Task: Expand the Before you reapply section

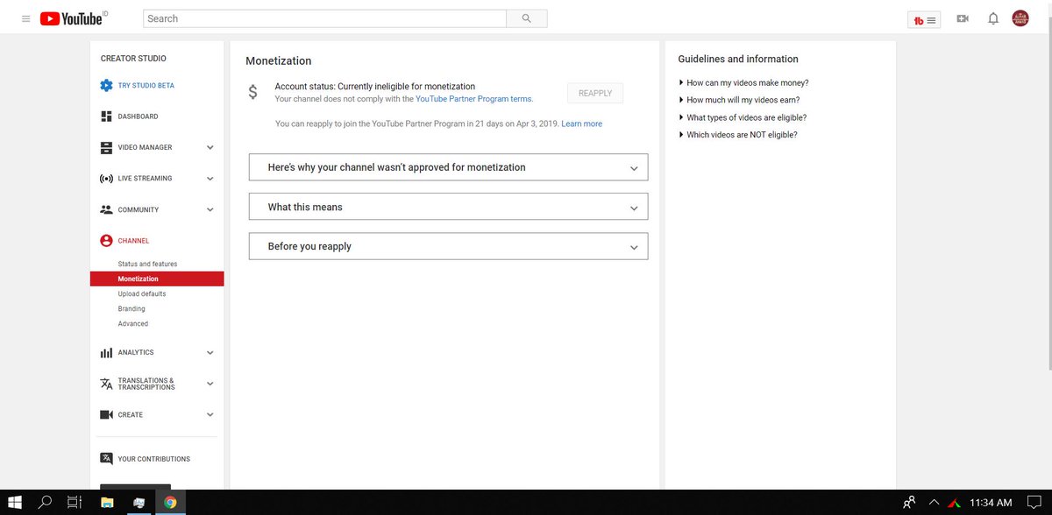Action: point(448,246)
